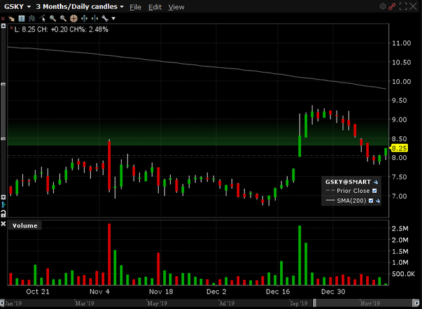Click the 8.25 current price label
422x309 pixels.
tap(399, 148)
